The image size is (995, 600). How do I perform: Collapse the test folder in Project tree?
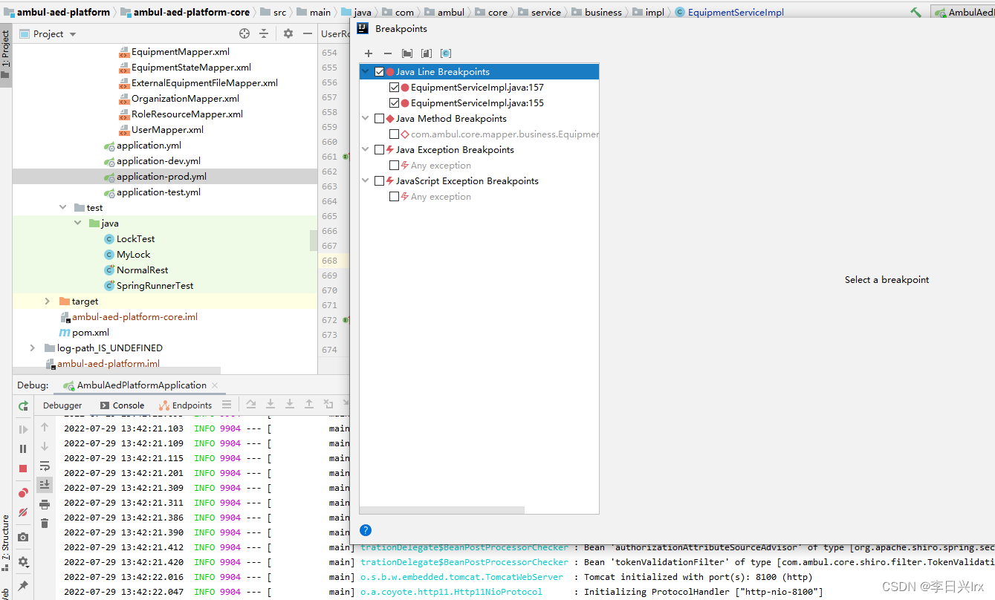click(63, 208)
